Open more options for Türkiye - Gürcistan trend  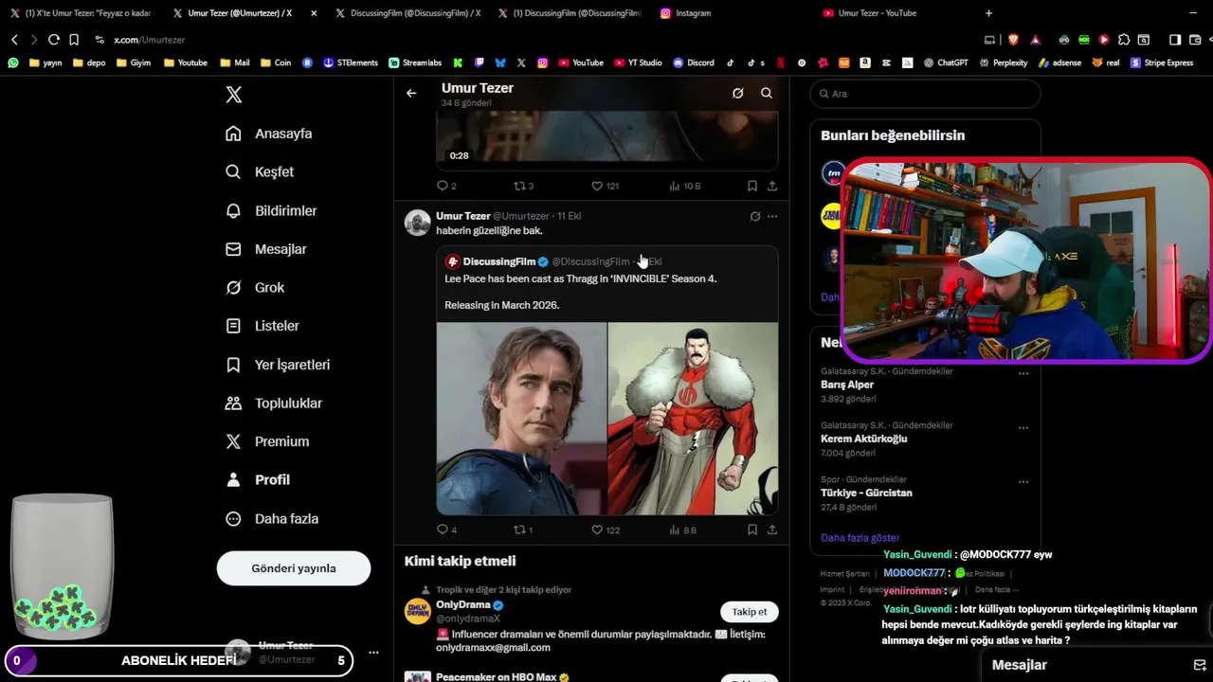[x=1023, y=481]
